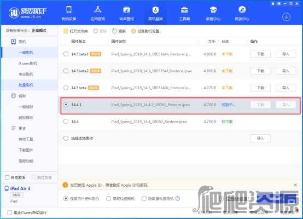Select the 14.5beta3 firmware radio button

pyautogui.click(x=66, y=54)
